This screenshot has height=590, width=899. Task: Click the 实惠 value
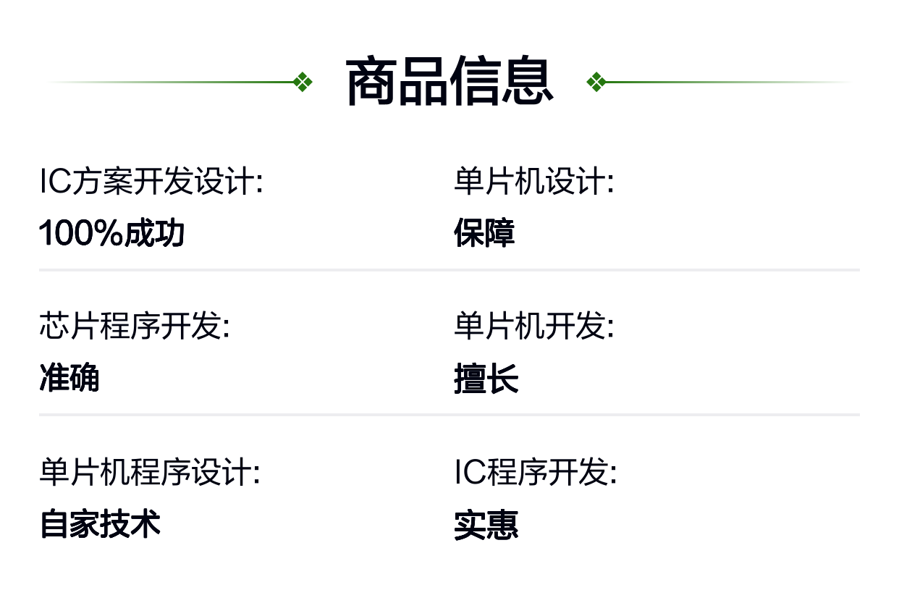pos(486,526)
